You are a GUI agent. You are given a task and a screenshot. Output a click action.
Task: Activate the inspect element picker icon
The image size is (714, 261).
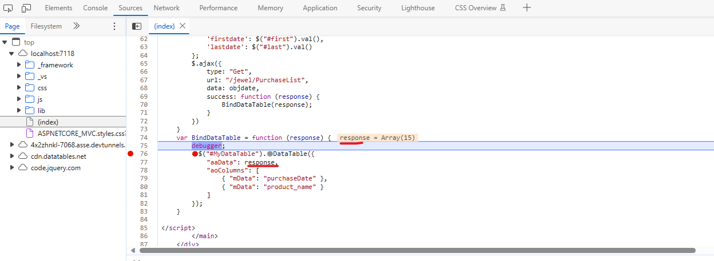[8, 8]
